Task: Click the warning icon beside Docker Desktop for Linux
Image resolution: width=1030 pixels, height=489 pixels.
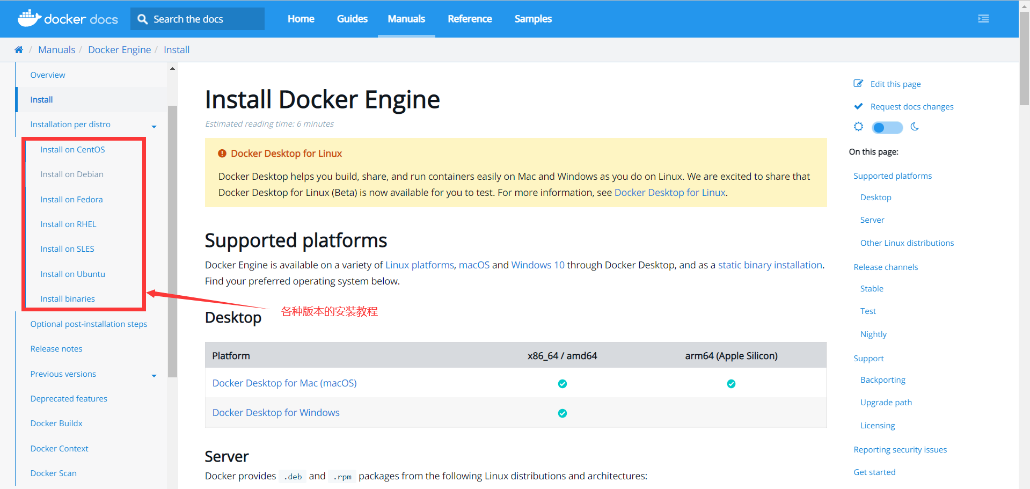Action: click(222, 154)
